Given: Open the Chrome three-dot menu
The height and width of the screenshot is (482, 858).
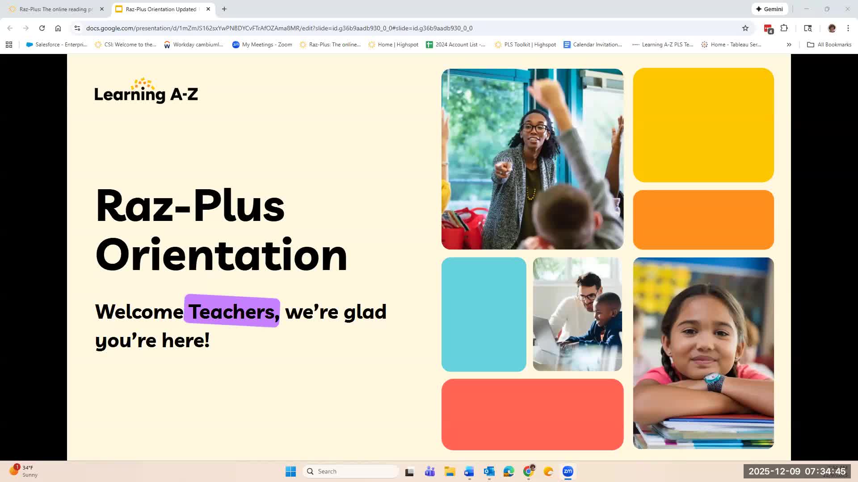Looking at the screenshot, I should [848, 28].
